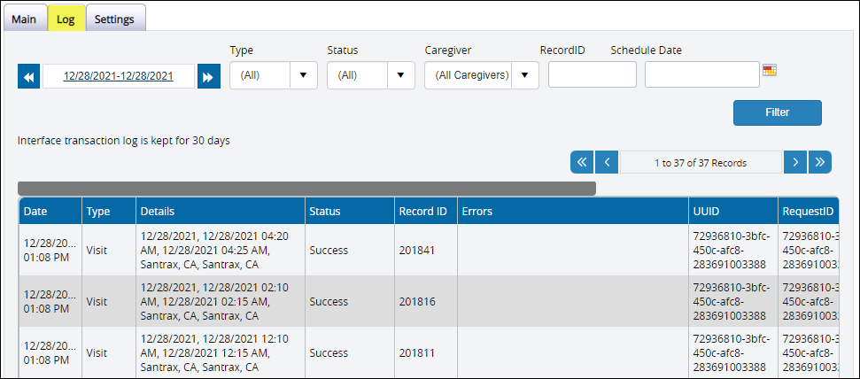Click the Date cell in row 201841
This screenshot has width=860, height=379.
(x=50, y=250)
